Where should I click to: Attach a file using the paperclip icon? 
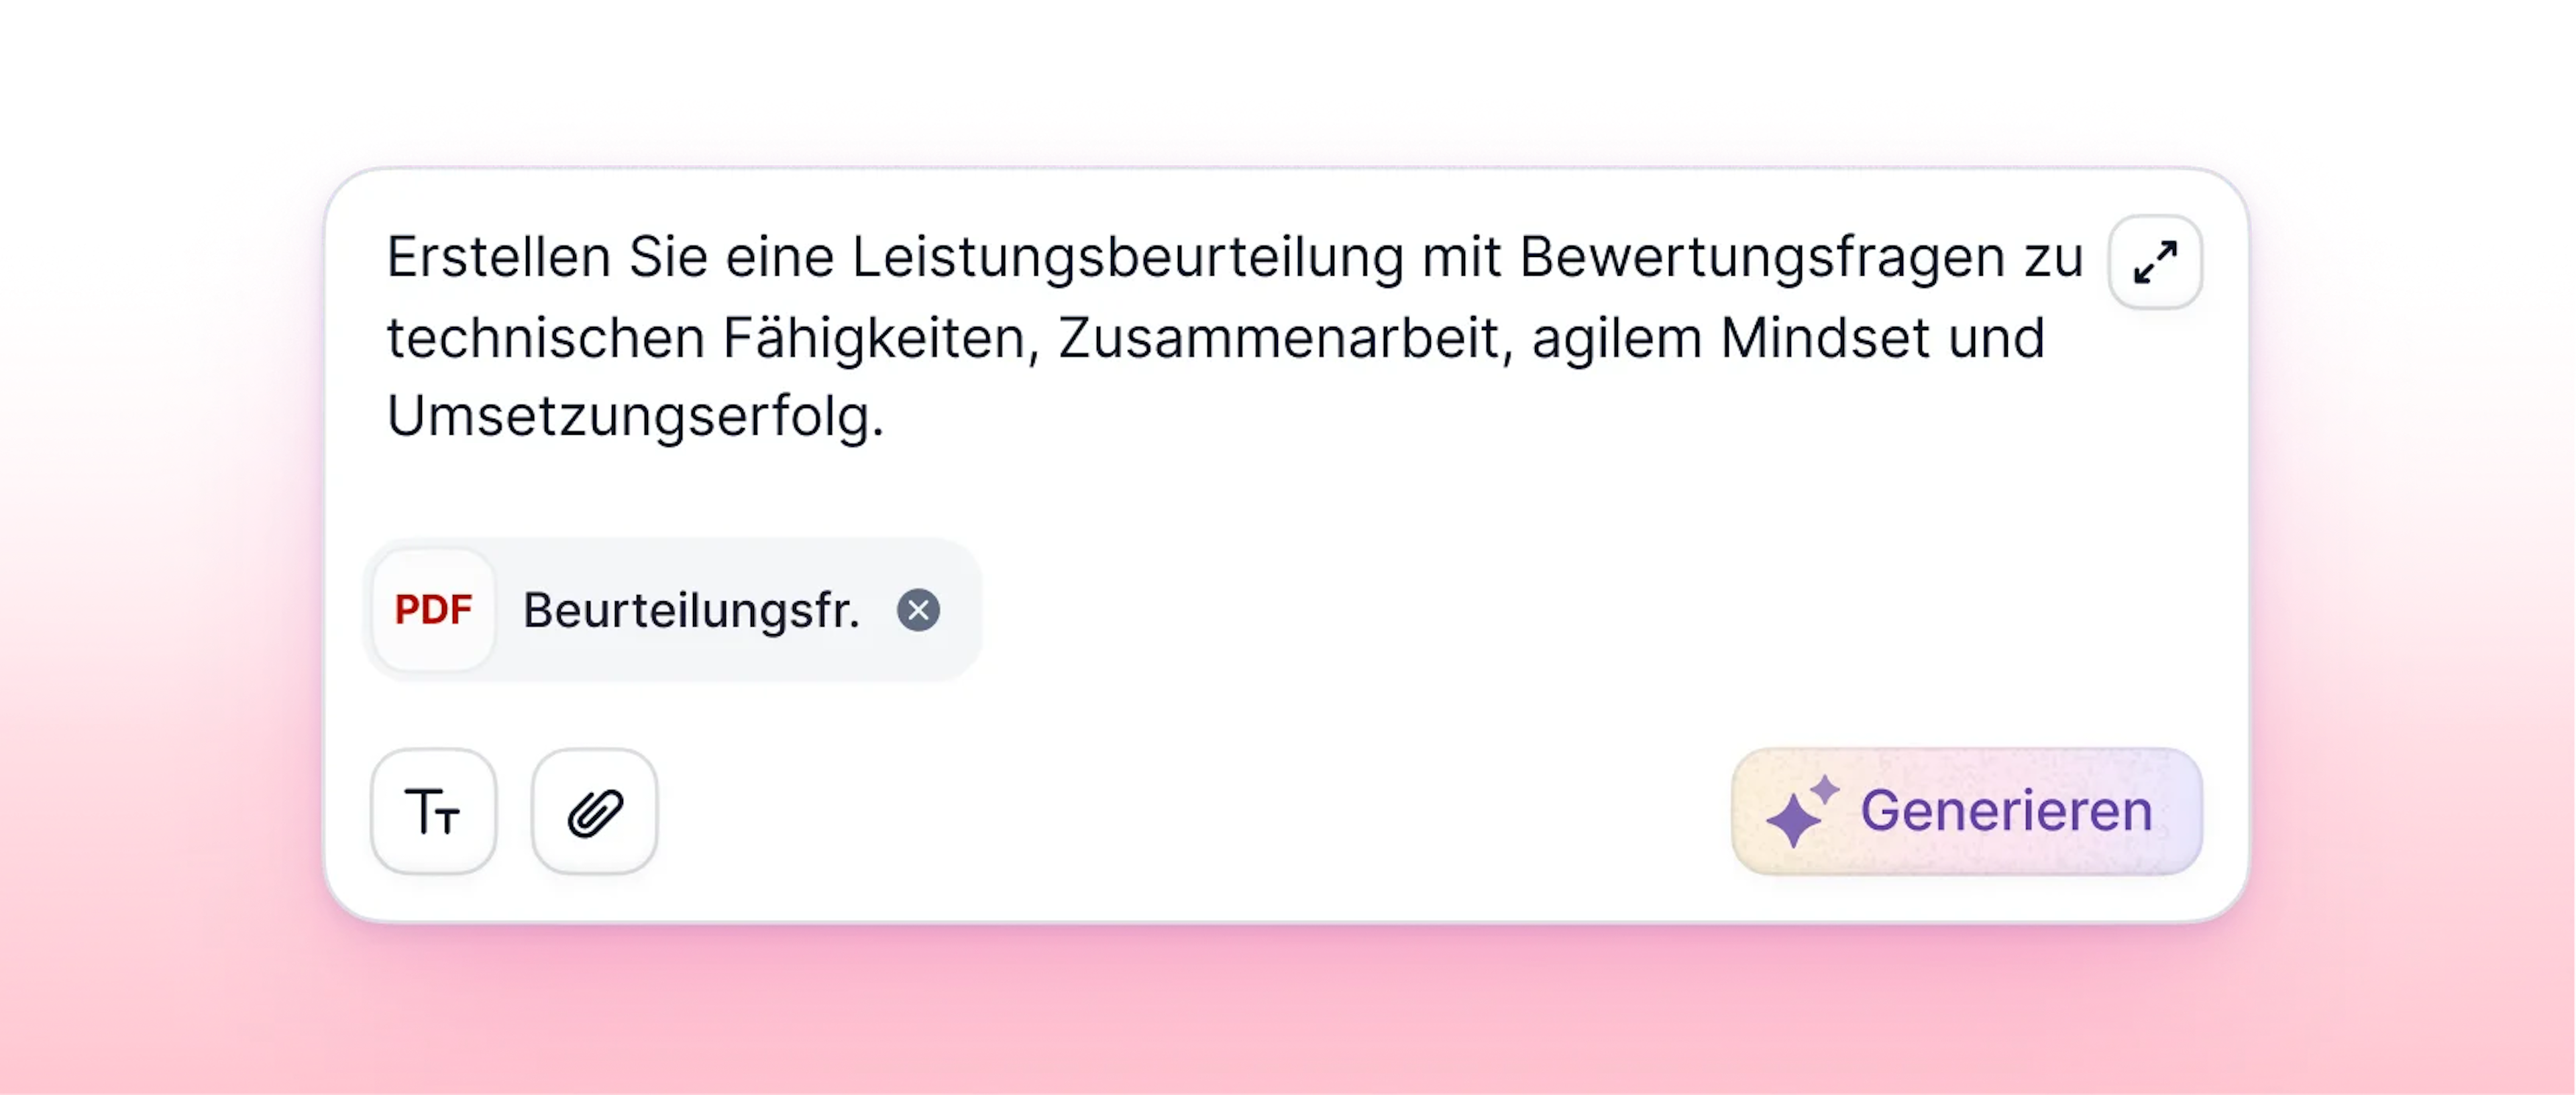[x=595, y=811]
